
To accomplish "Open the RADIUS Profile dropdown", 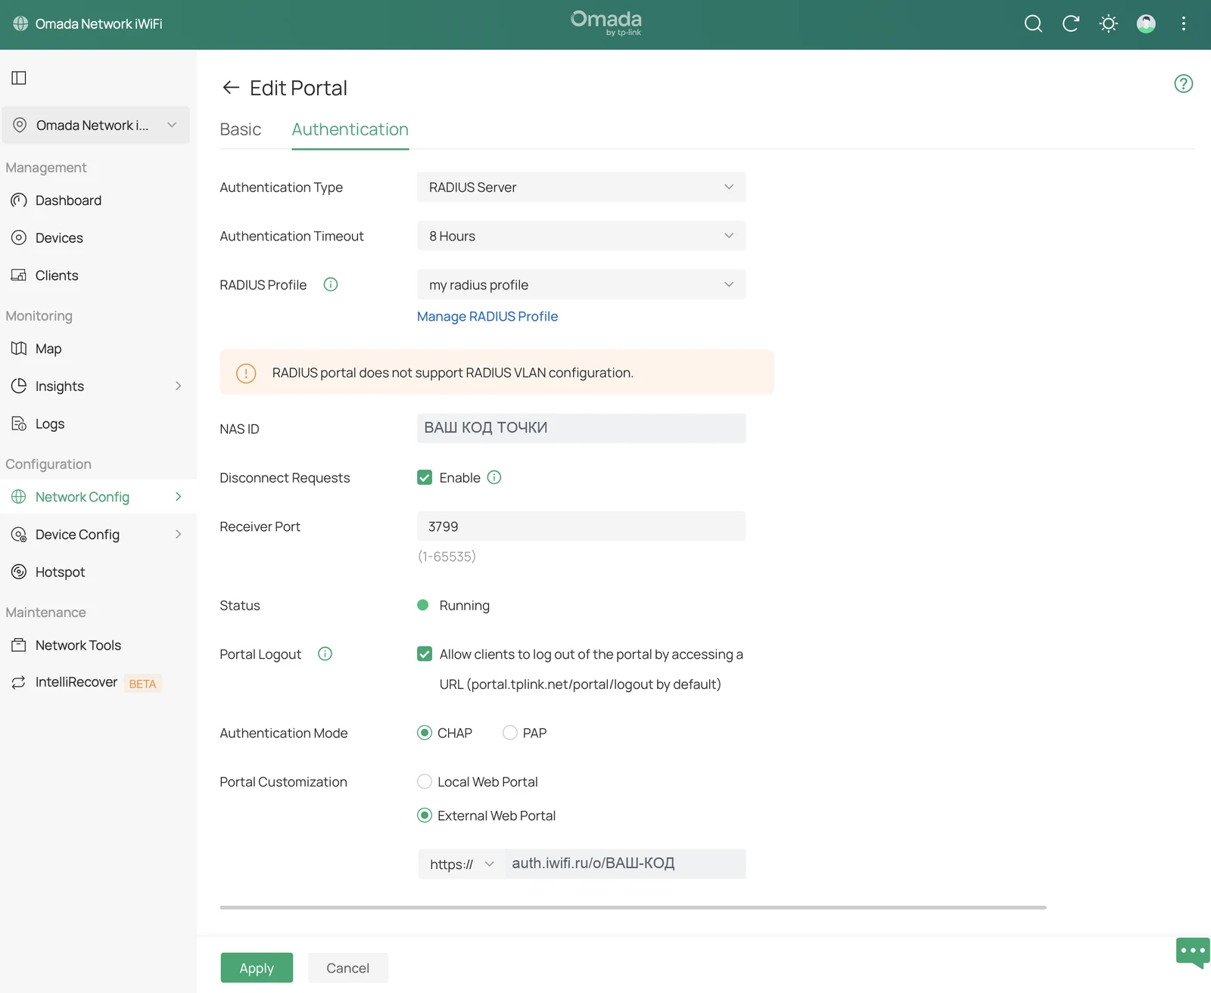I will tap(581, 284).
